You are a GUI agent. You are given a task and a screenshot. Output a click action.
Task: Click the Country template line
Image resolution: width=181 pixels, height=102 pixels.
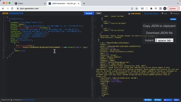coord(21,40)
